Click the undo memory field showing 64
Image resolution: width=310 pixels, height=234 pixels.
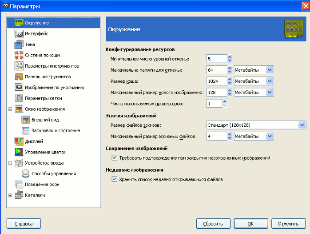coord(217,70)
